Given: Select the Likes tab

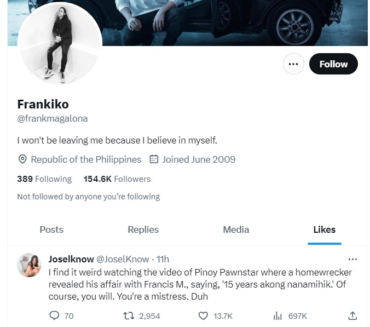Looking at the screenshot, I should click(325, 230).
